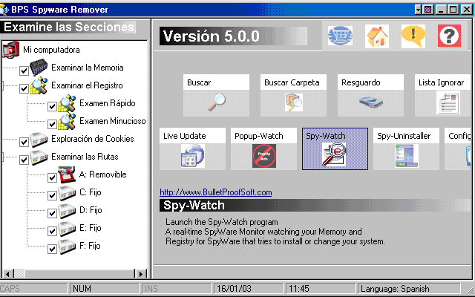Click the Resguardo button label

(x=361, y=82)
